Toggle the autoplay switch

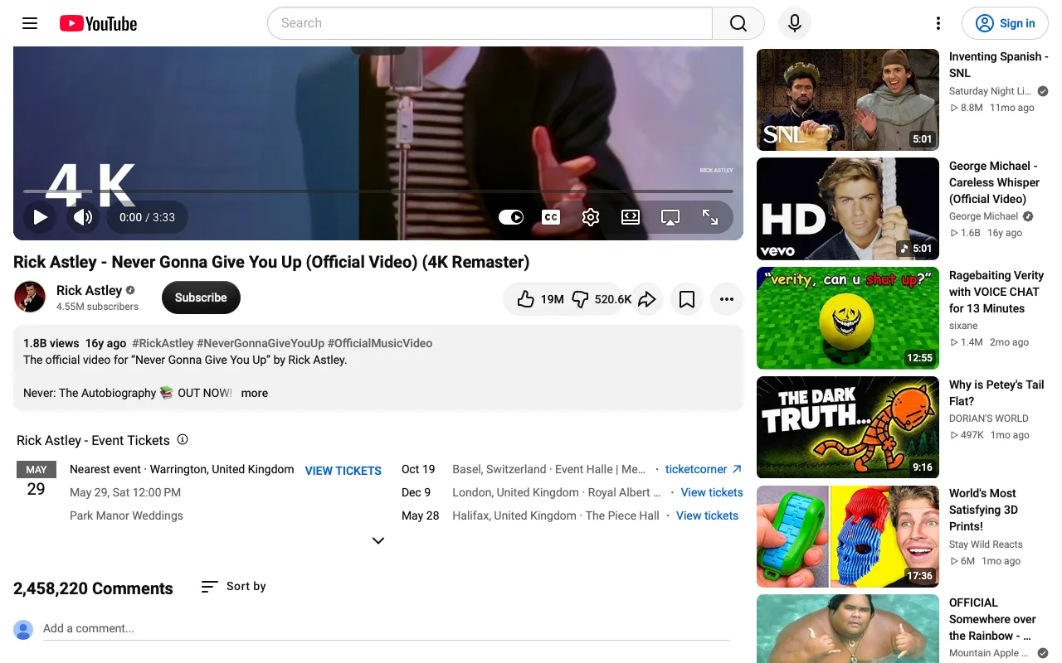click(x=511, y=217)
